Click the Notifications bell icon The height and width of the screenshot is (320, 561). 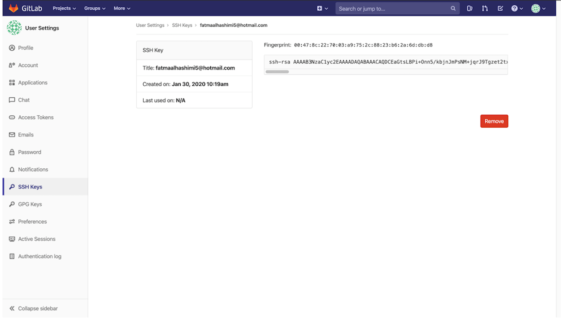[12, 170]
